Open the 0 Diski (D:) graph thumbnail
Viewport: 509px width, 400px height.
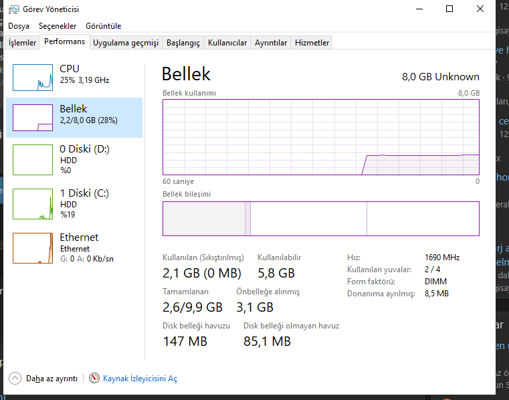(x=33, y=160)
